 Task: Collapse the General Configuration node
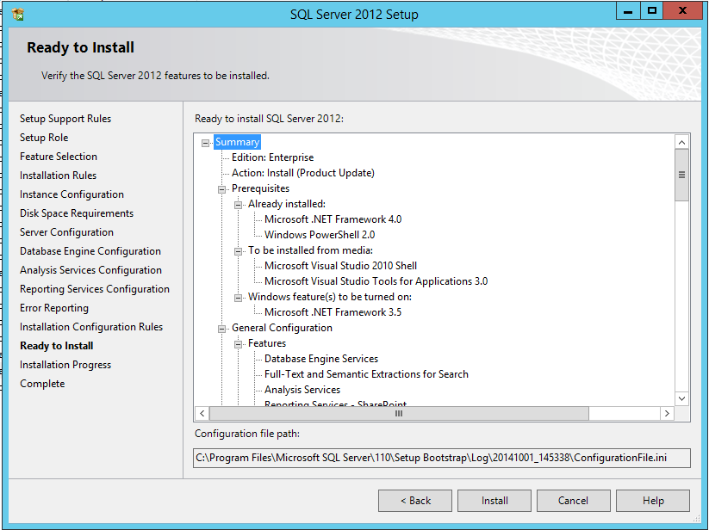coord(222,329)
